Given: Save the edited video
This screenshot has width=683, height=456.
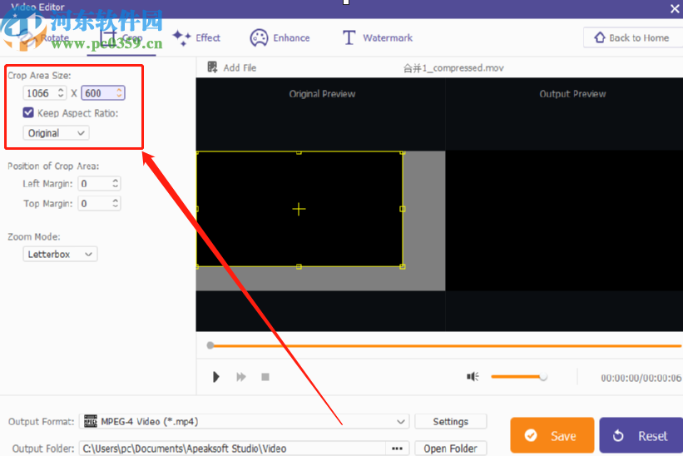Looking at the screenshot, I should [552, 435].
